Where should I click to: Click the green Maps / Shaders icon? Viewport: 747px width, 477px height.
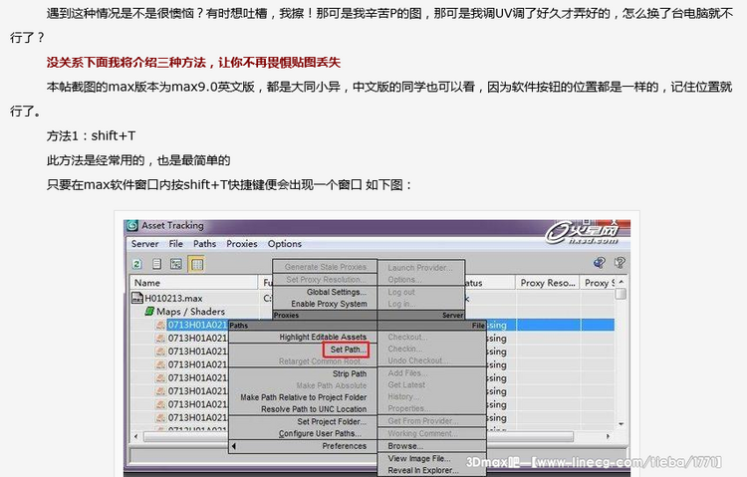pos(149,311)
